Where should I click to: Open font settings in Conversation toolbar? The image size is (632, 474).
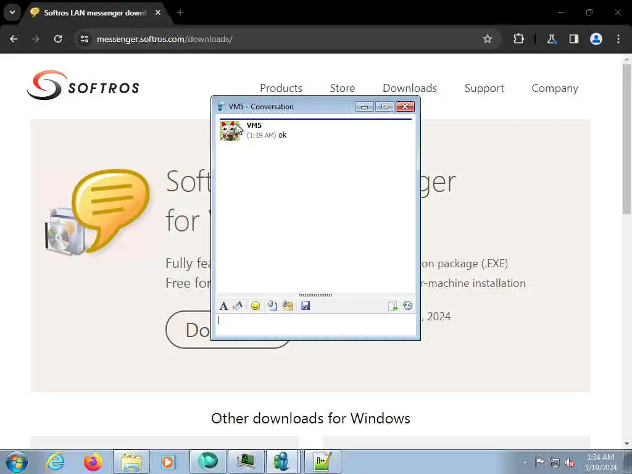click(223, 306)
